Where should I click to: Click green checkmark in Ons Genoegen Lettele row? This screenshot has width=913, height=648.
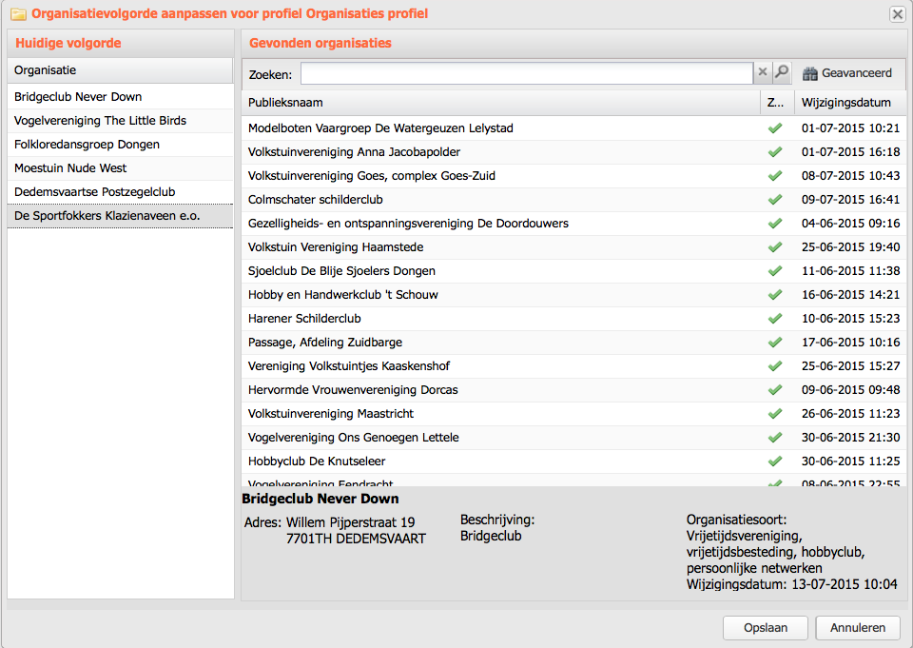tap(775, 438)
